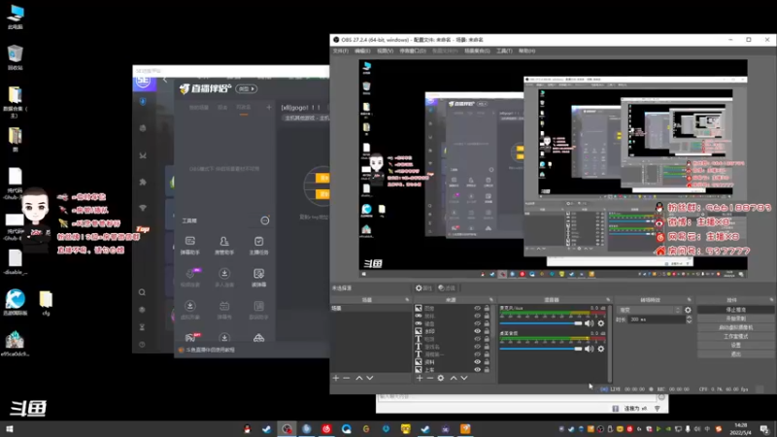
Task: Open the 渐变 transition dropdown
Action: tap(649, 310)
